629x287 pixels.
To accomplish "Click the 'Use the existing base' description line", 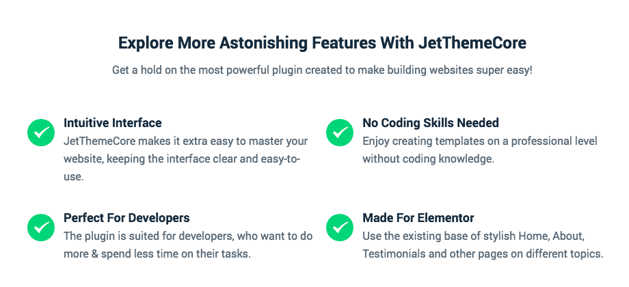I will pyautogui.click(x=473, y=236).
